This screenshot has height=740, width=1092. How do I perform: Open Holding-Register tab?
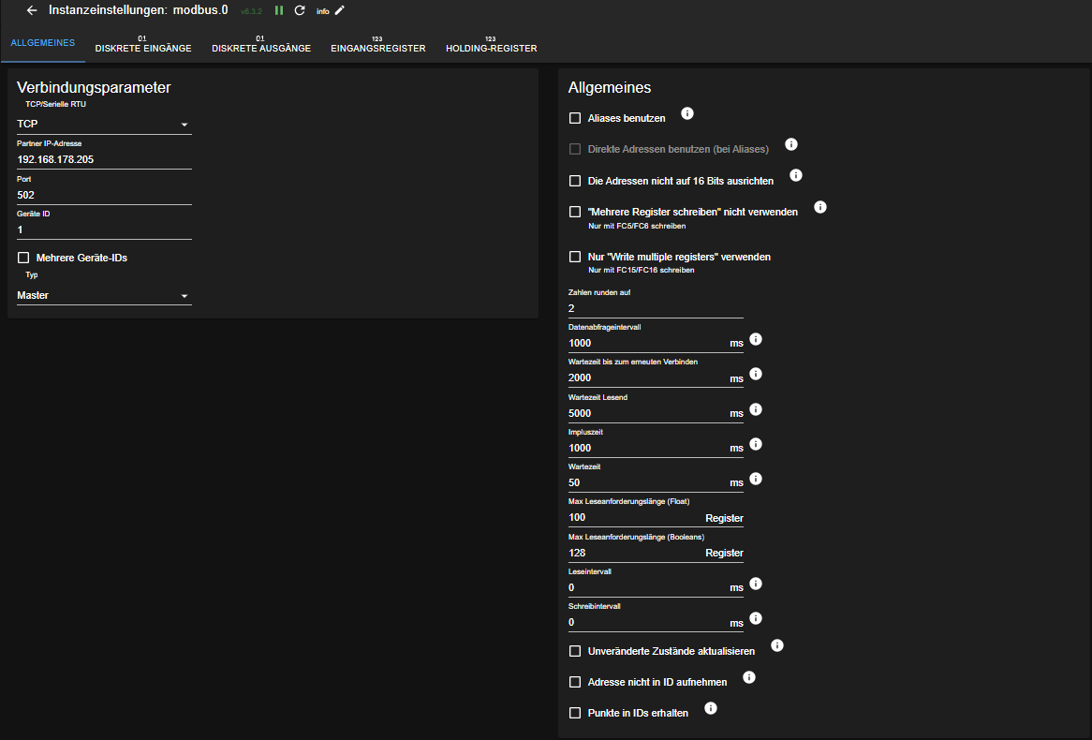tap(491, 44)
